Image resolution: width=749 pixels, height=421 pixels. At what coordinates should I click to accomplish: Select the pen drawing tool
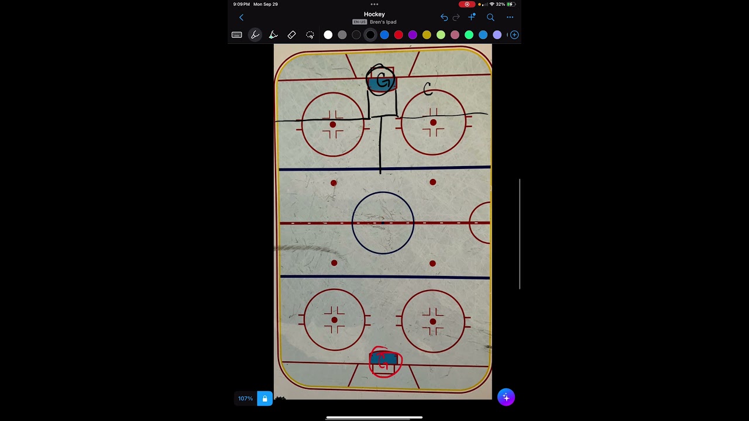pos(255,35)
